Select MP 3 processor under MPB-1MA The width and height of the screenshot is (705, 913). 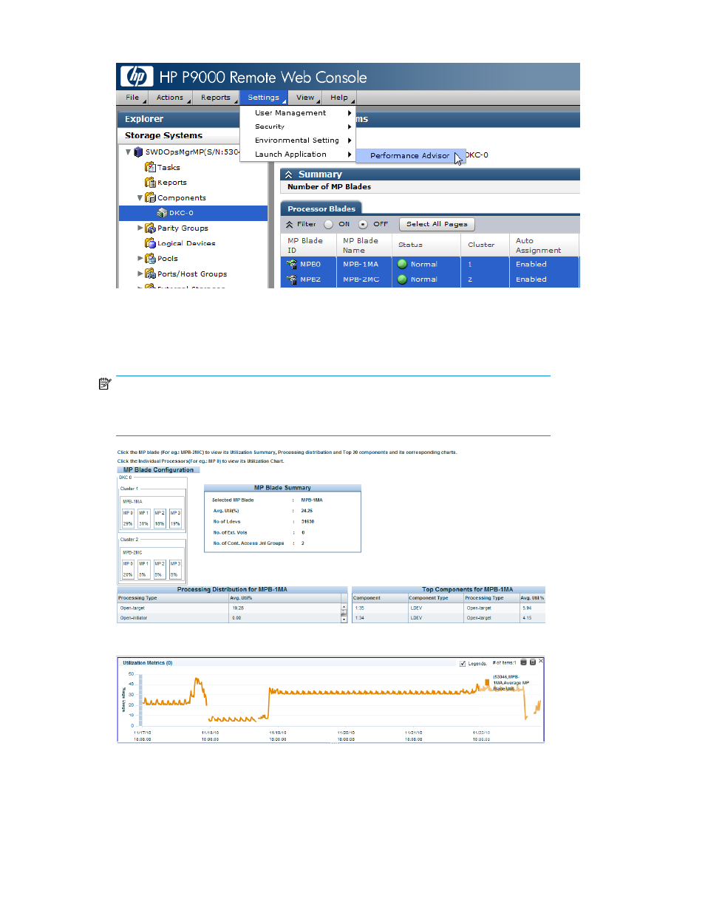175,518
